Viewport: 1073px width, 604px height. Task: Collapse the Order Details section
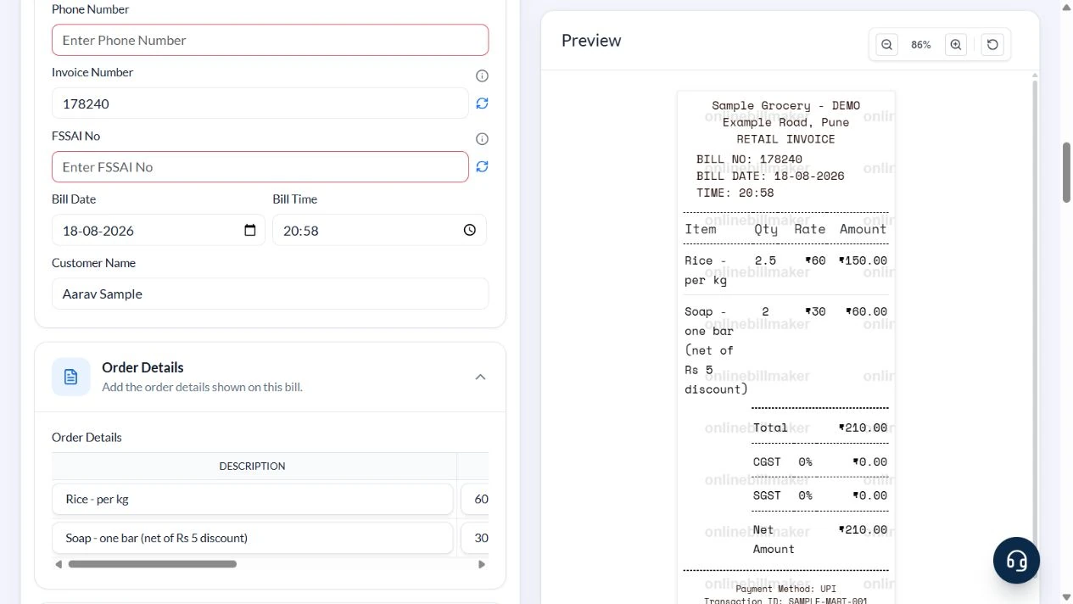(x=480, y=377)
